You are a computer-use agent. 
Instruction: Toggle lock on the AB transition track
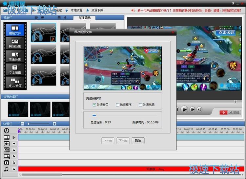click(x=14, y=150)
